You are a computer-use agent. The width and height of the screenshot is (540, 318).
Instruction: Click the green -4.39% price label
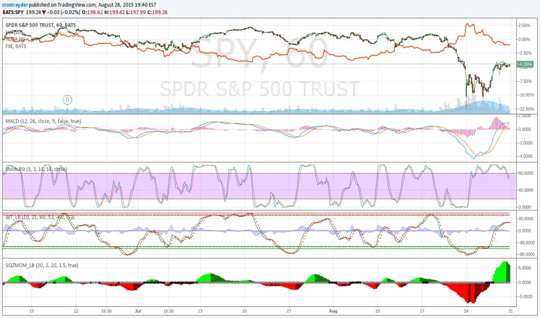pos(525,64)
